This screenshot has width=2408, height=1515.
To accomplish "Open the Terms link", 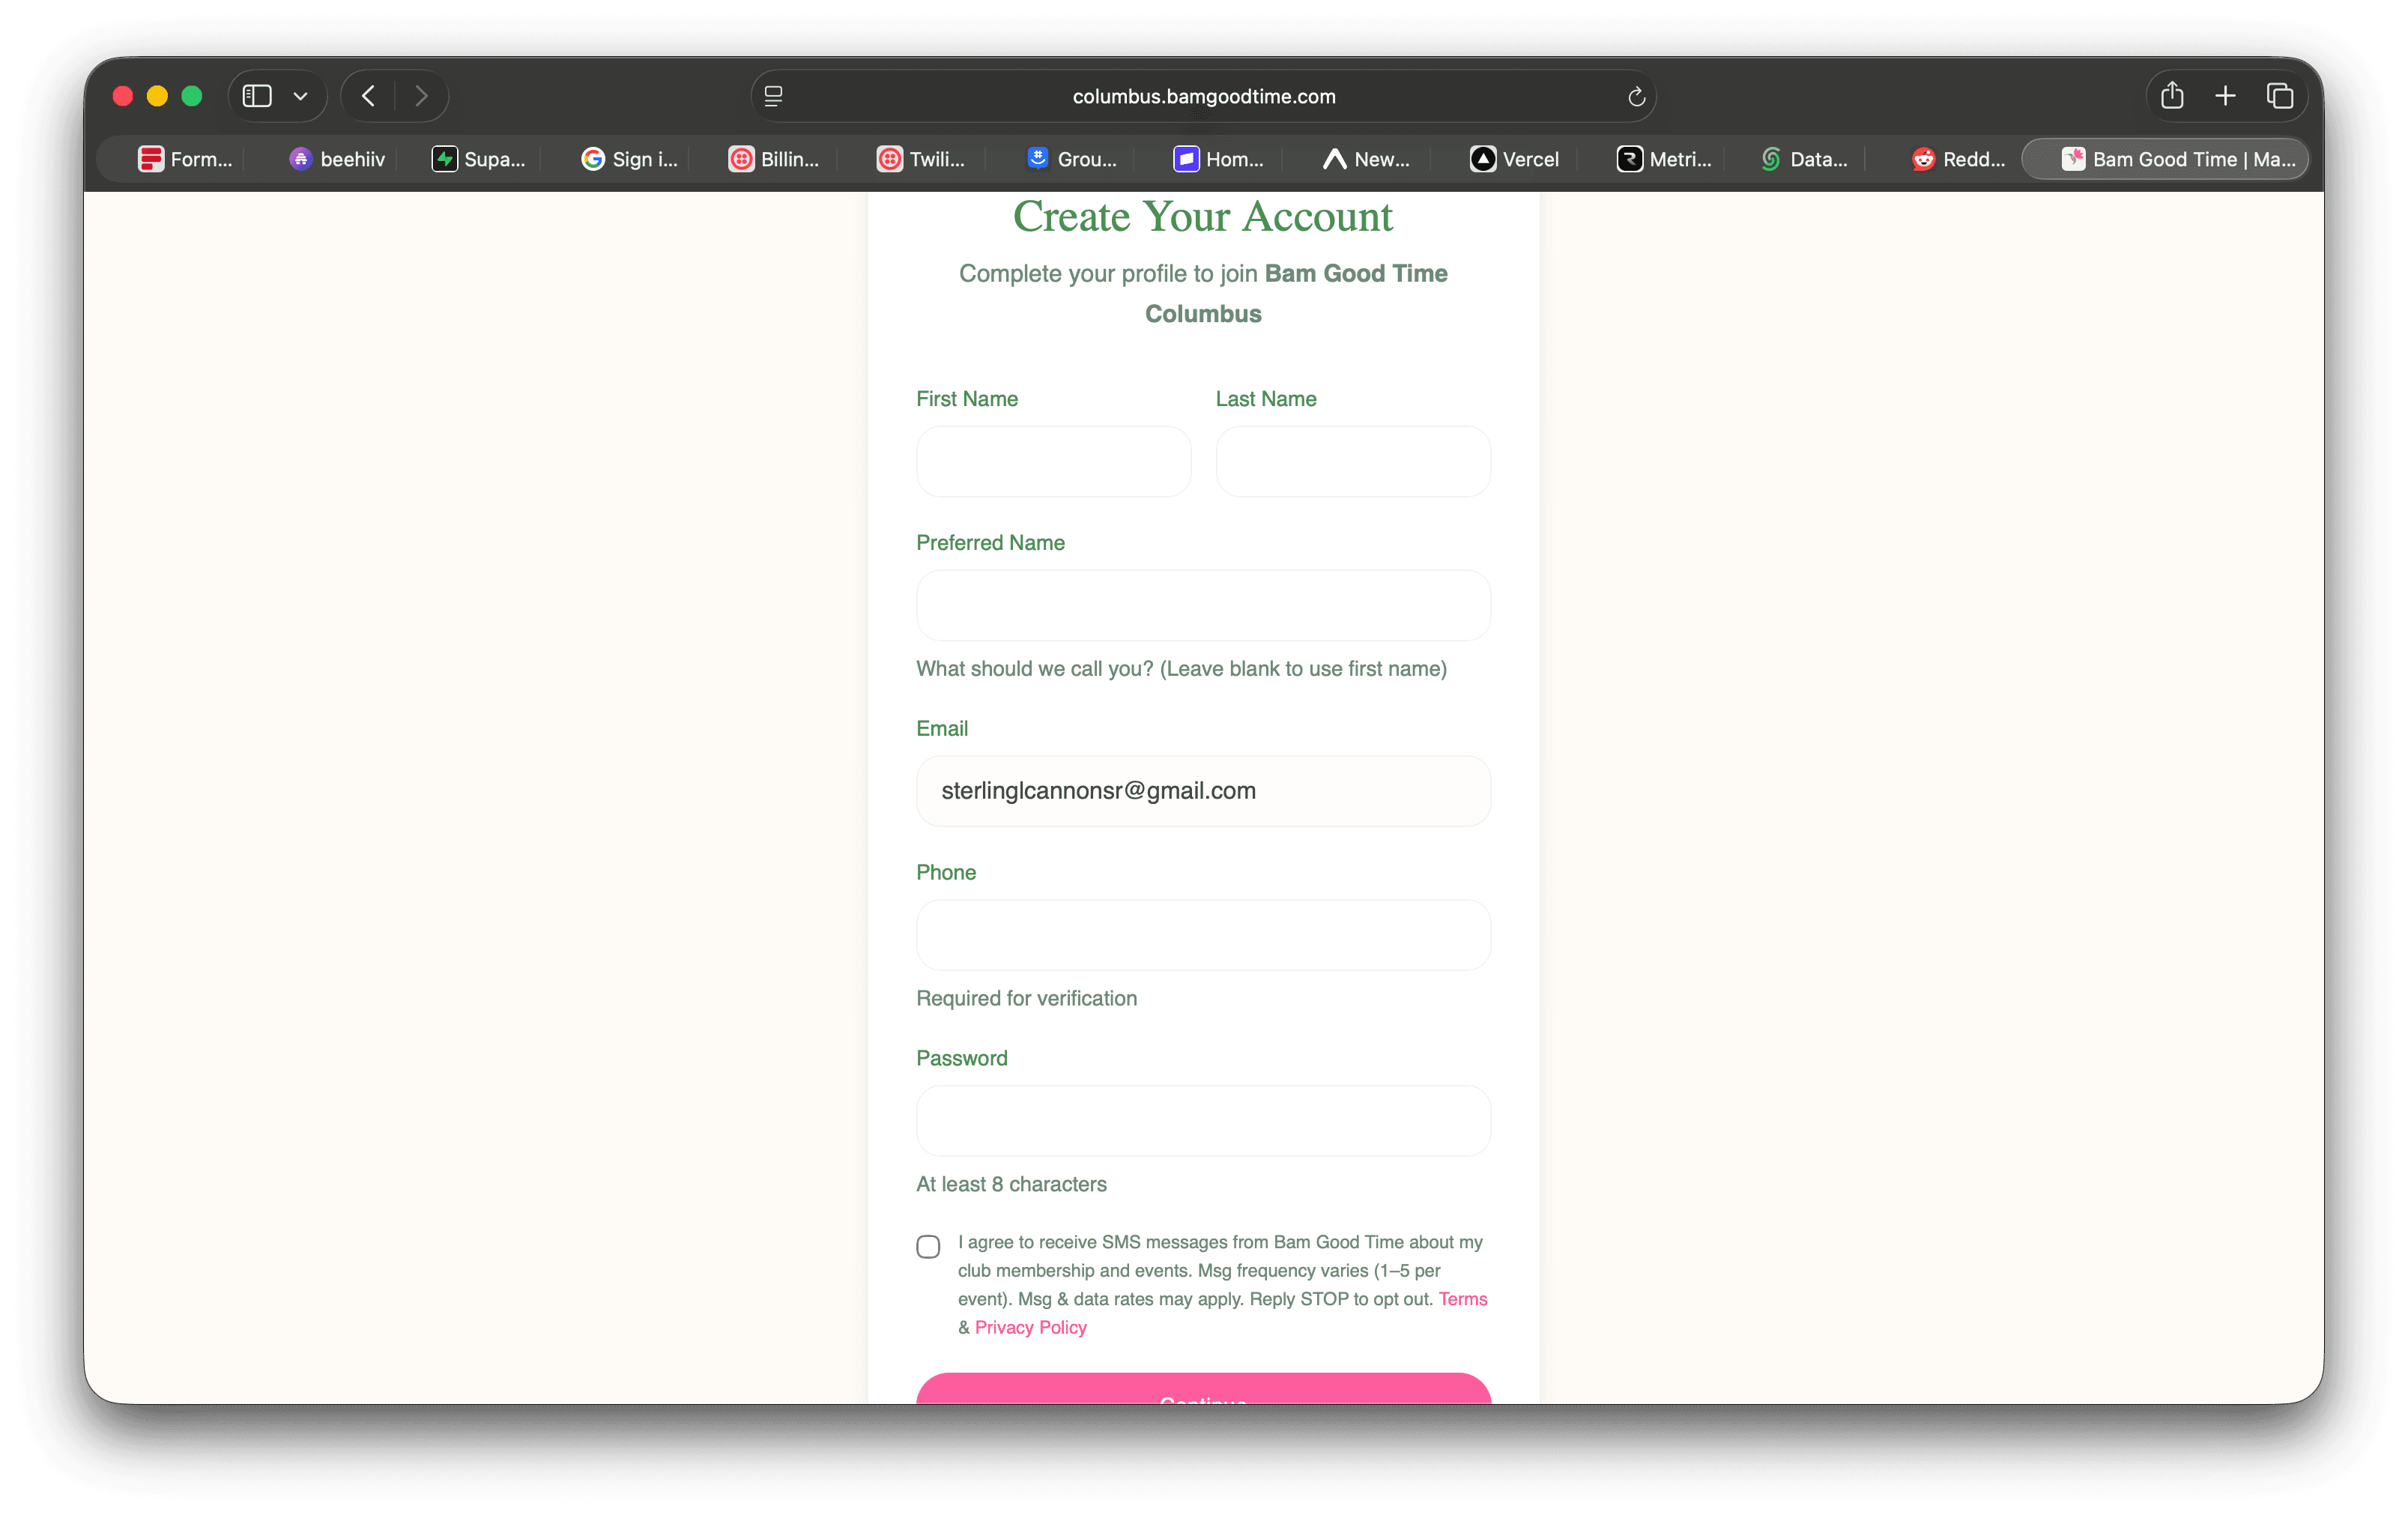I will click(1463, 1299).
